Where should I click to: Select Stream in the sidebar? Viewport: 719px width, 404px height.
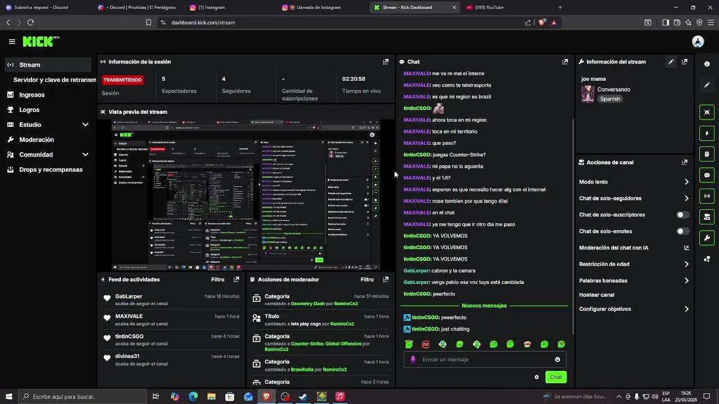[x=48, y=65]
